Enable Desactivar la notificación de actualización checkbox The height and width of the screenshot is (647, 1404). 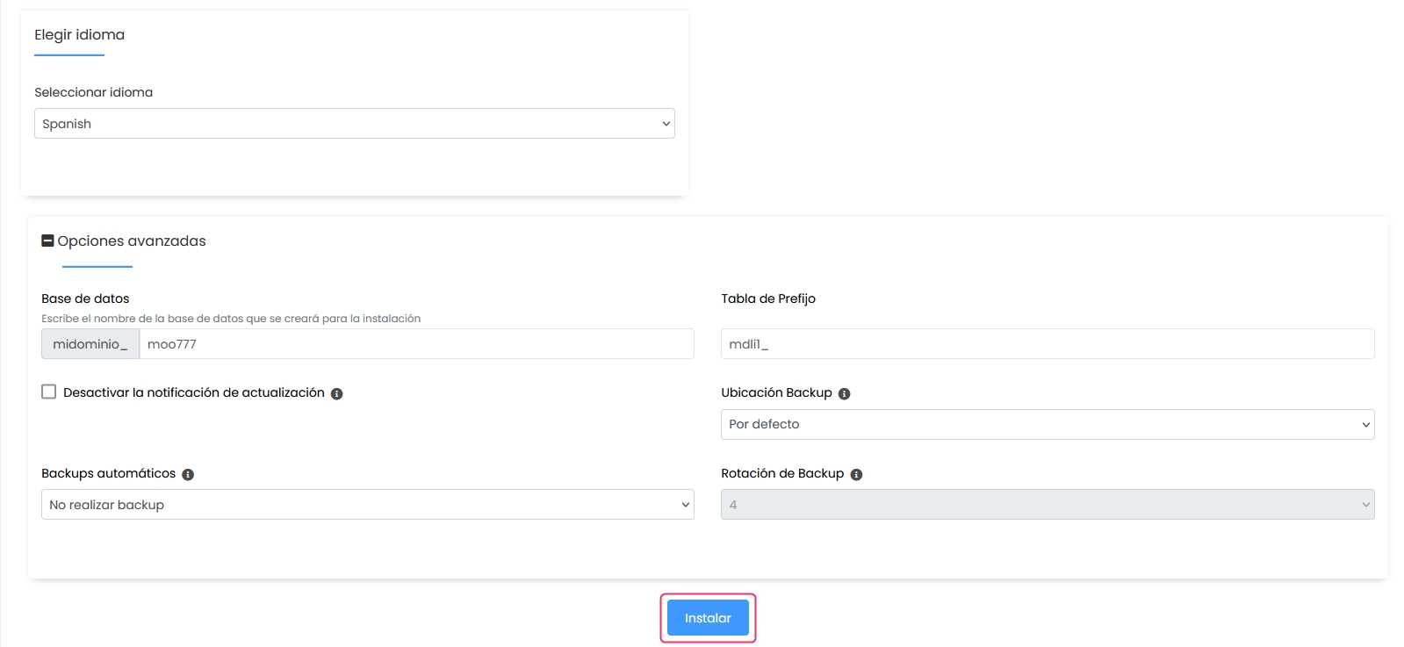[49, 392]
